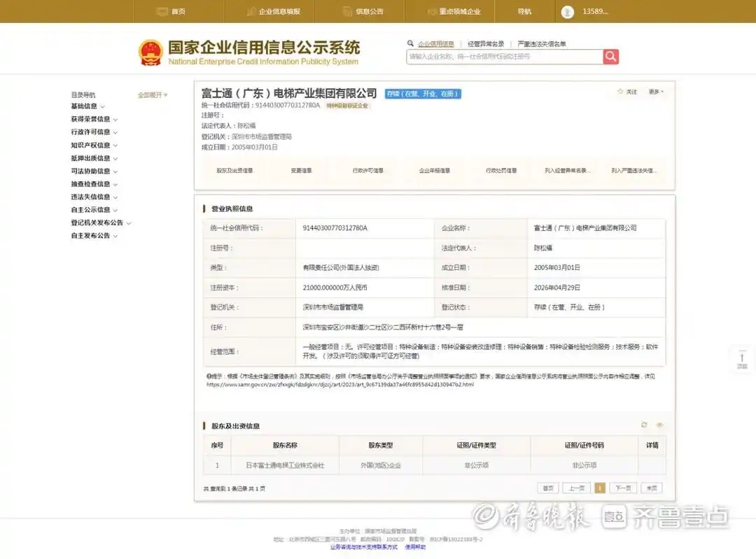Viewport: 756px width, 559px height.
Task: Expand 自主公示信息 in sidebar
Action: (x=94, y=210)
